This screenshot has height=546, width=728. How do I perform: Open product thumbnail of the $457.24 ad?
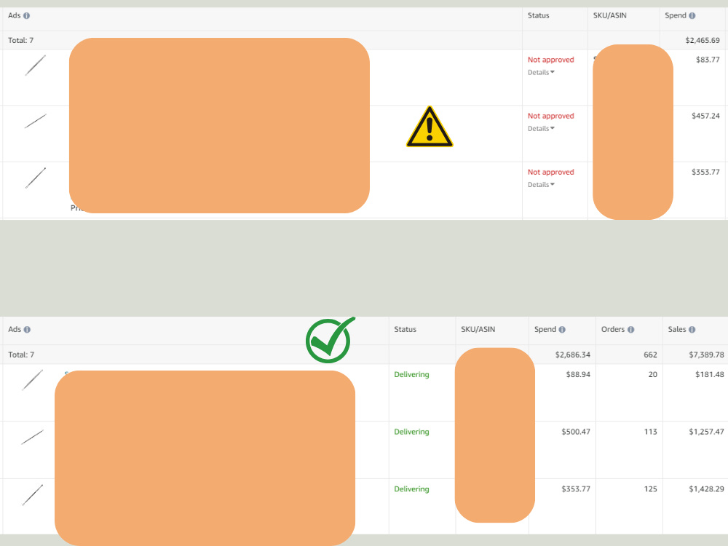pos(35,121)
